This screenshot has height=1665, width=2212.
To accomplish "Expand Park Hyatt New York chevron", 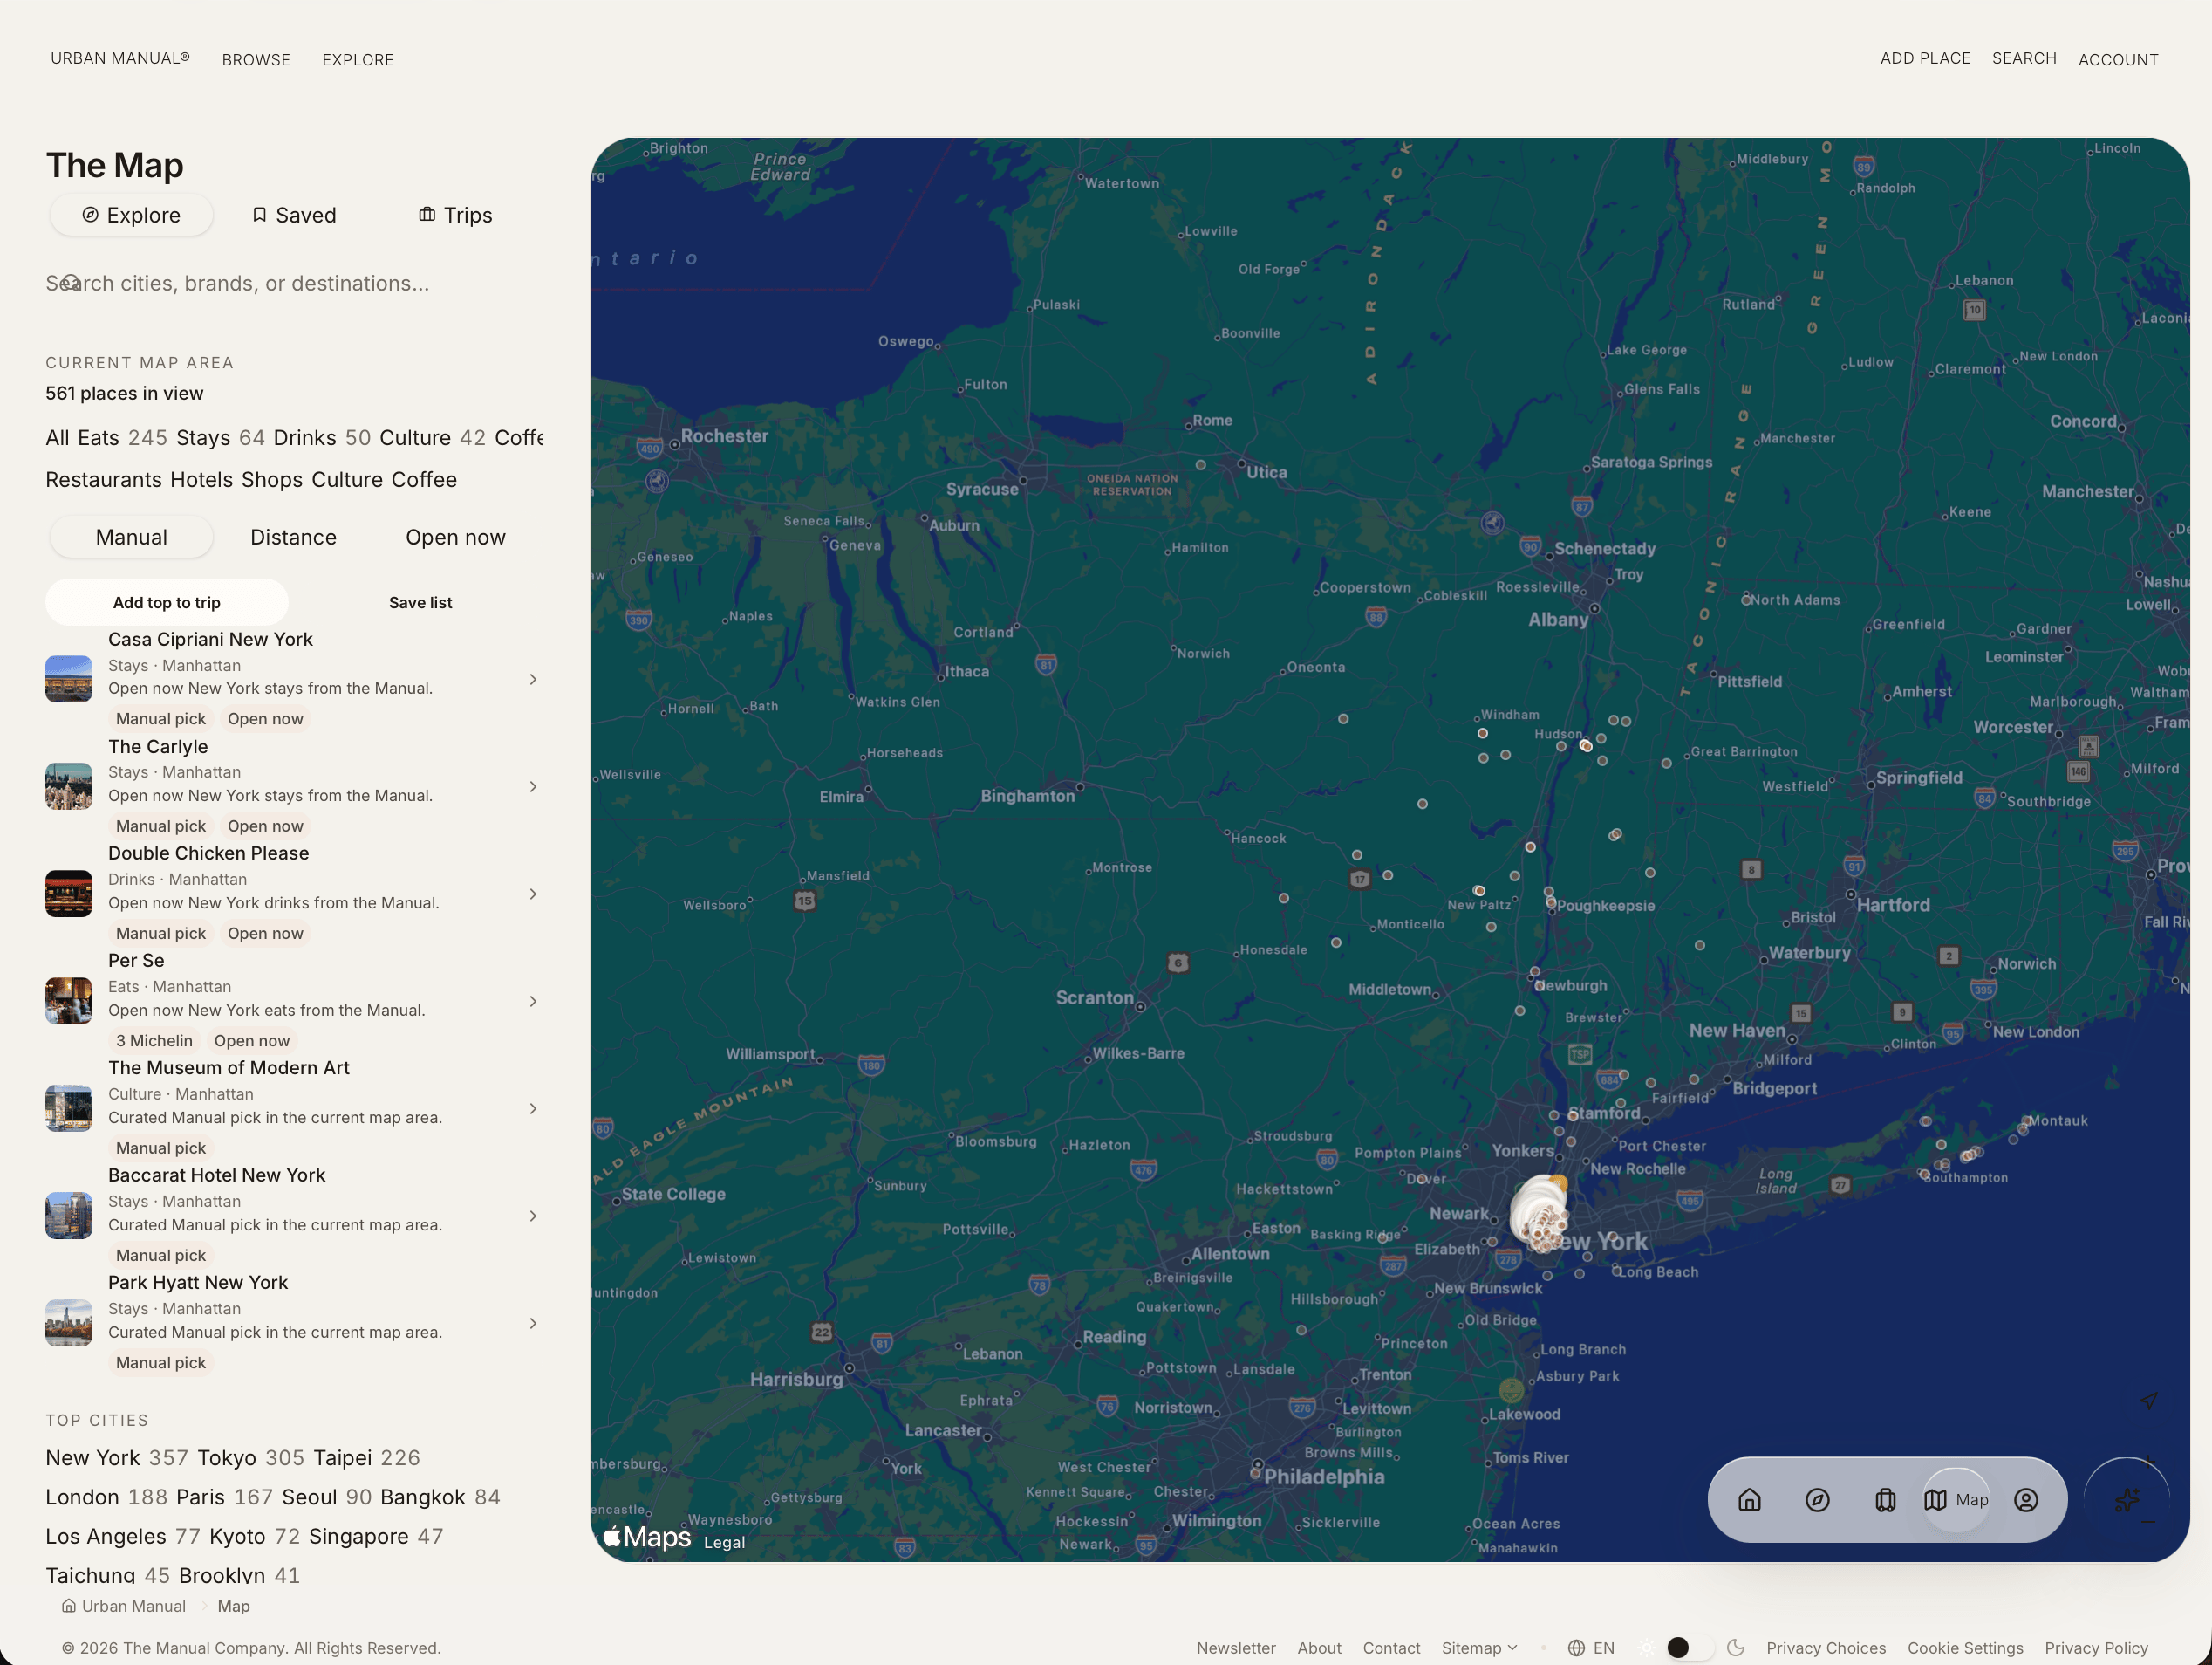I will coord(533,1324).
